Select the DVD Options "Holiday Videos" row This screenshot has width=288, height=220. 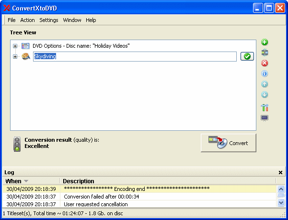click(x=81, y=46)
